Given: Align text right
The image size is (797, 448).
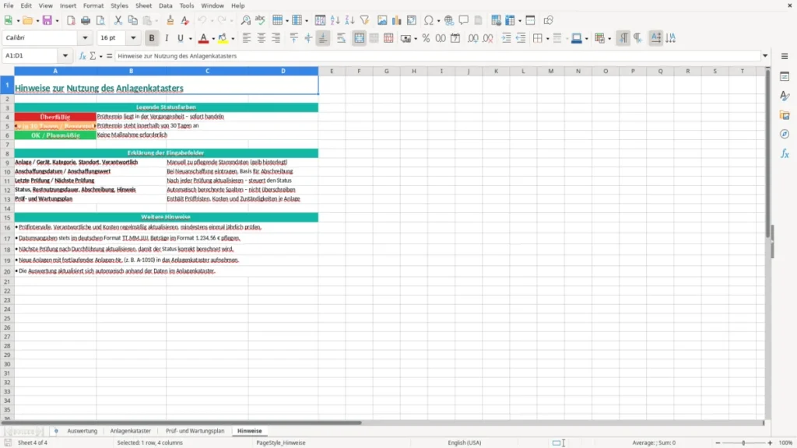Looking at the screenshot, I should (276, 38).
